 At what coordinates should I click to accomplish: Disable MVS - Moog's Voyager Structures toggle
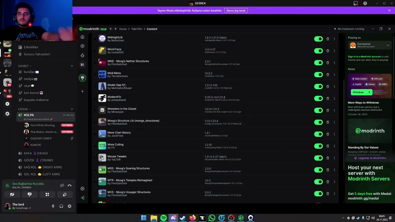pos(318,194)
